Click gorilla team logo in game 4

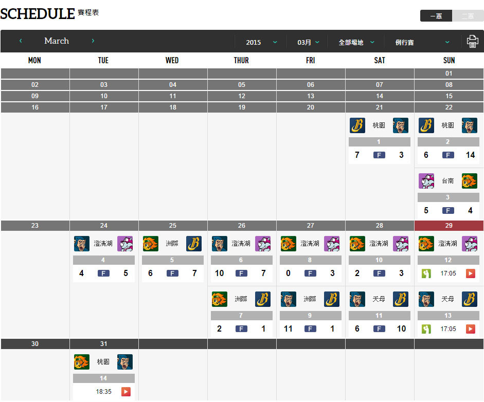click(82, 244)
